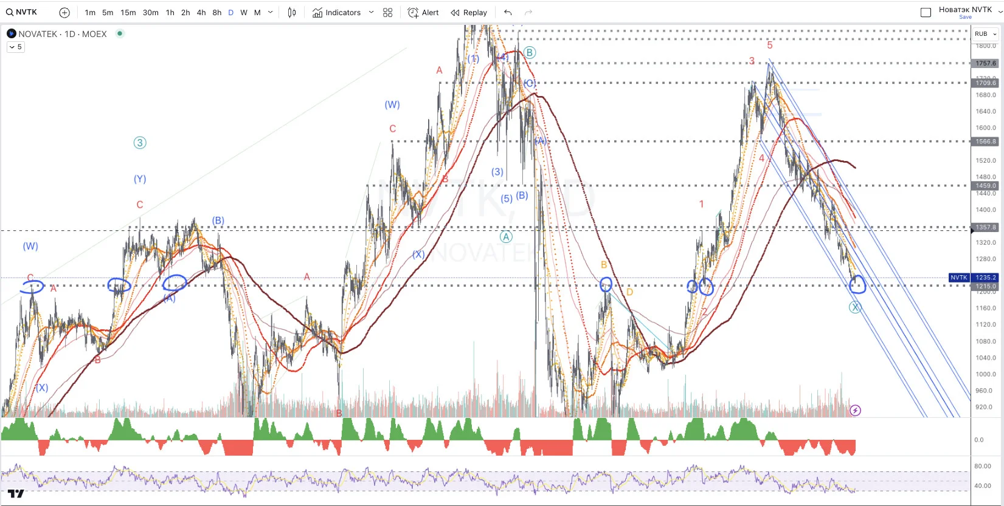Click the 1566.8 price level label
This screenshot has width=1004, height=506.
(x=986, y=142)
